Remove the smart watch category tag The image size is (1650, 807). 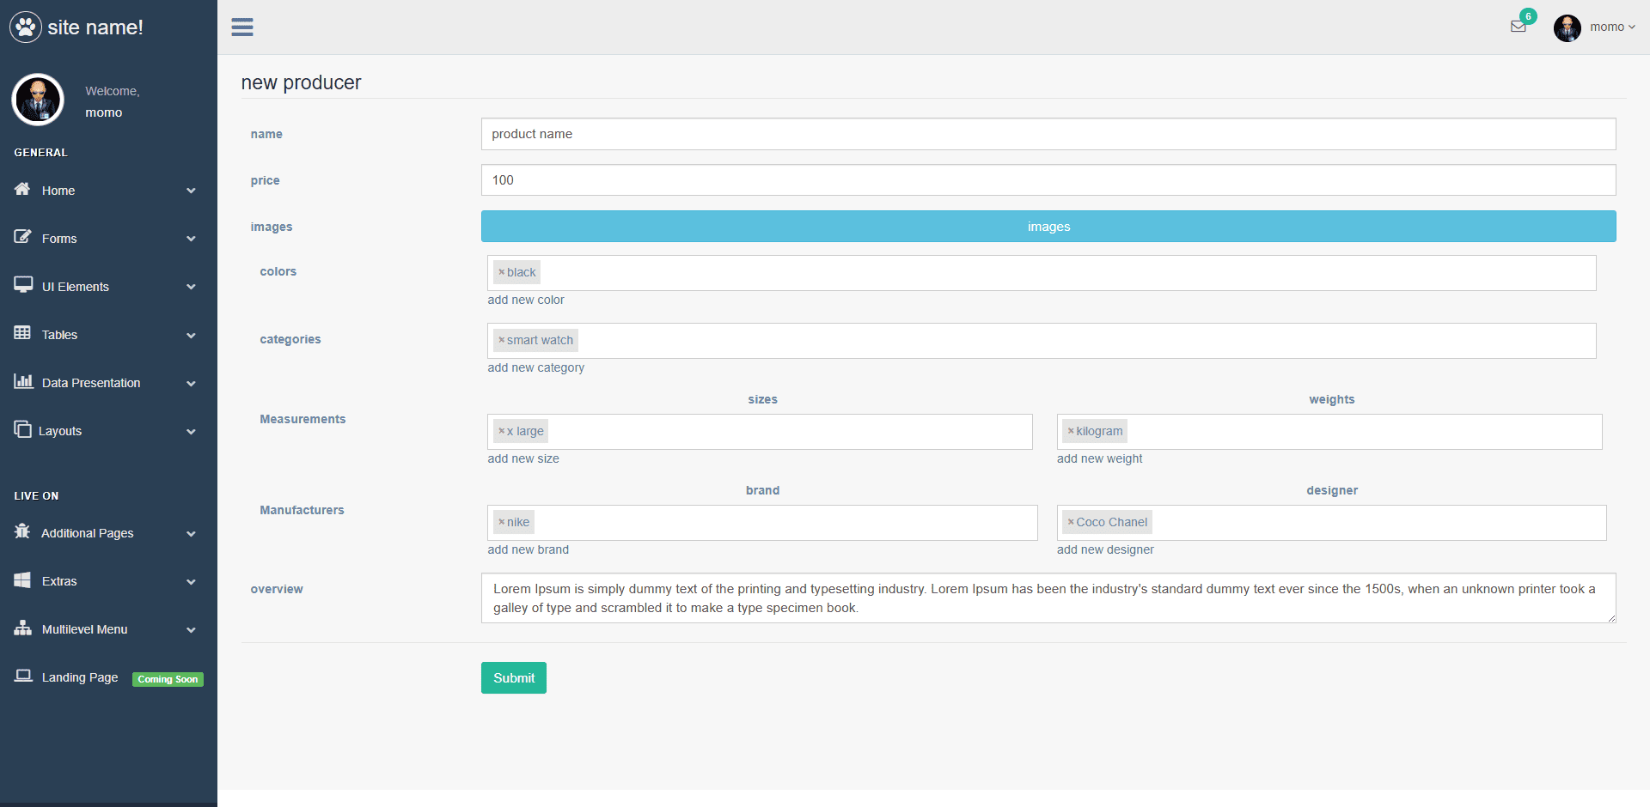tap(501, 340)
